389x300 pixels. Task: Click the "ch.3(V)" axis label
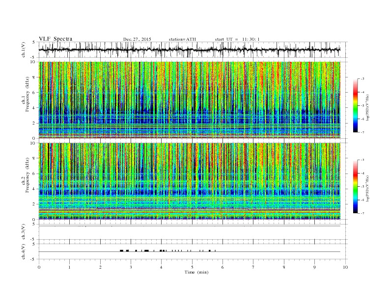coord(24,232)
